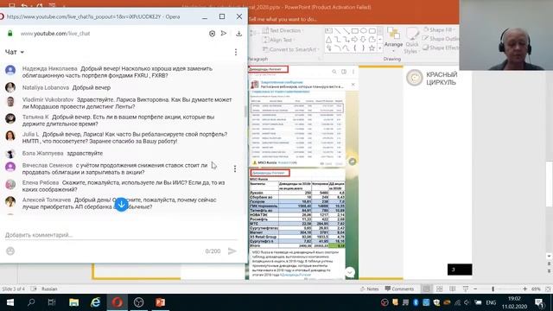The height and width of the screenshot is (311, 553).
Task: Open the Text Direction dropdown in PowerPoint
Action: tap(283, 31)
